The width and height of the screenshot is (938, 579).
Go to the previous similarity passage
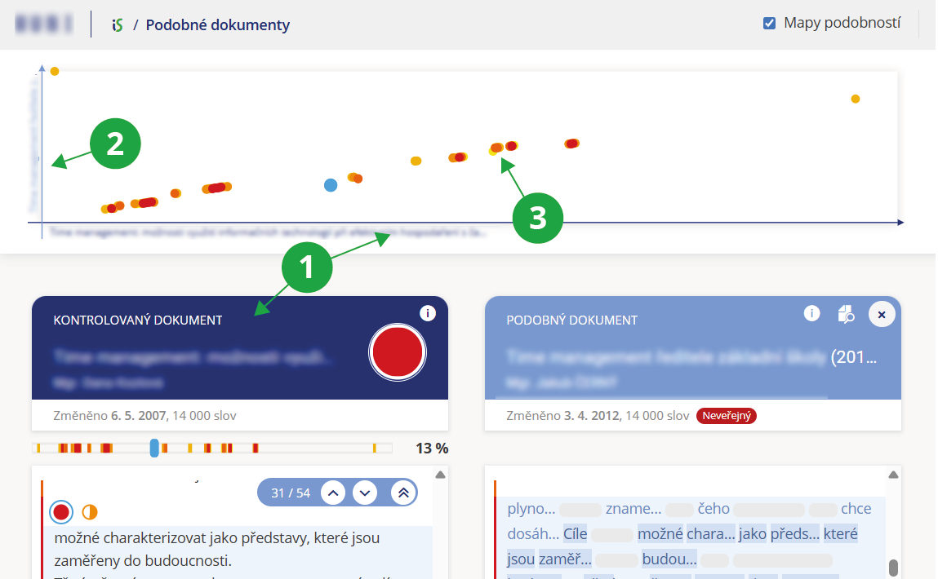(x=332, y=493)
